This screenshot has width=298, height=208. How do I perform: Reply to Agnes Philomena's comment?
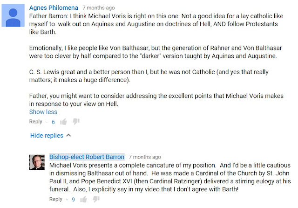click(36, 122)
